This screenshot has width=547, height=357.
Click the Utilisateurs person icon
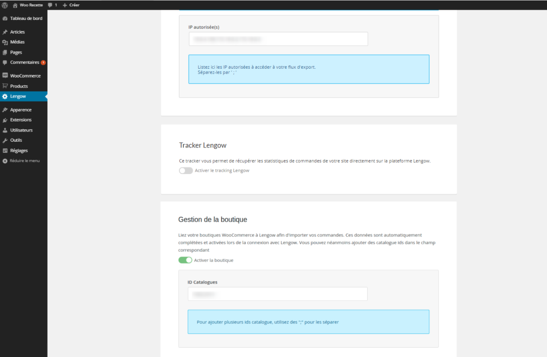tap(5, 130)
